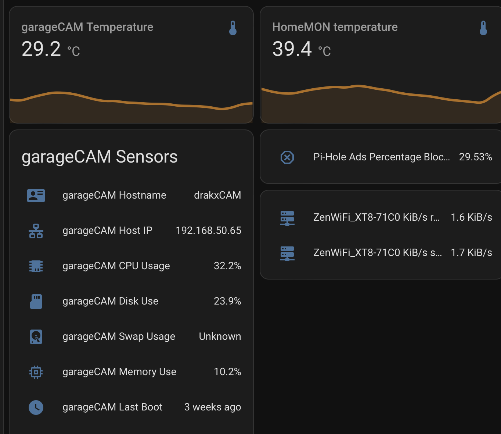Click the garageCAM Disk Use SD card icon
Image resolution: width=501 pixels, height=434 pixels.
[x=36, y=301]
